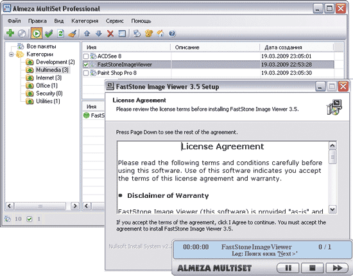Open the Файл menu
Screen dimensions: 353x276
point(14,21)
